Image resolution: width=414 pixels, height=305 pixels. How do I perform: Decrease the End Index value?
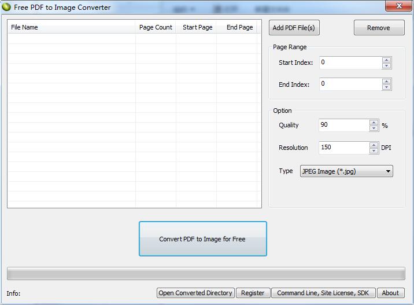[x=387, y=87]
